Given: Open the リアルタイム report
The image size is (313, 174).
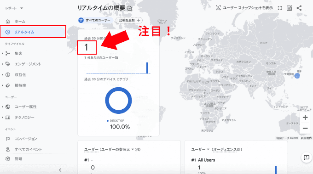Looking at the screenshot, I should pos(33,32).
